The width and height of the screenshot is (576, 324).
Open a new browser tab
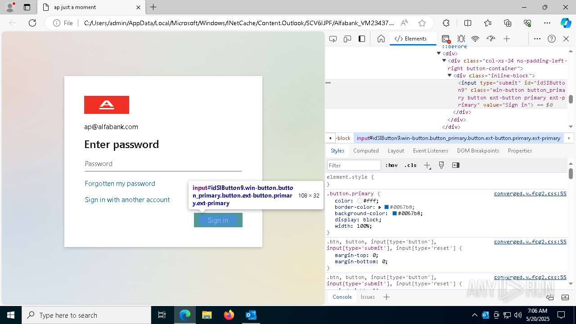[x=153, y=7]
